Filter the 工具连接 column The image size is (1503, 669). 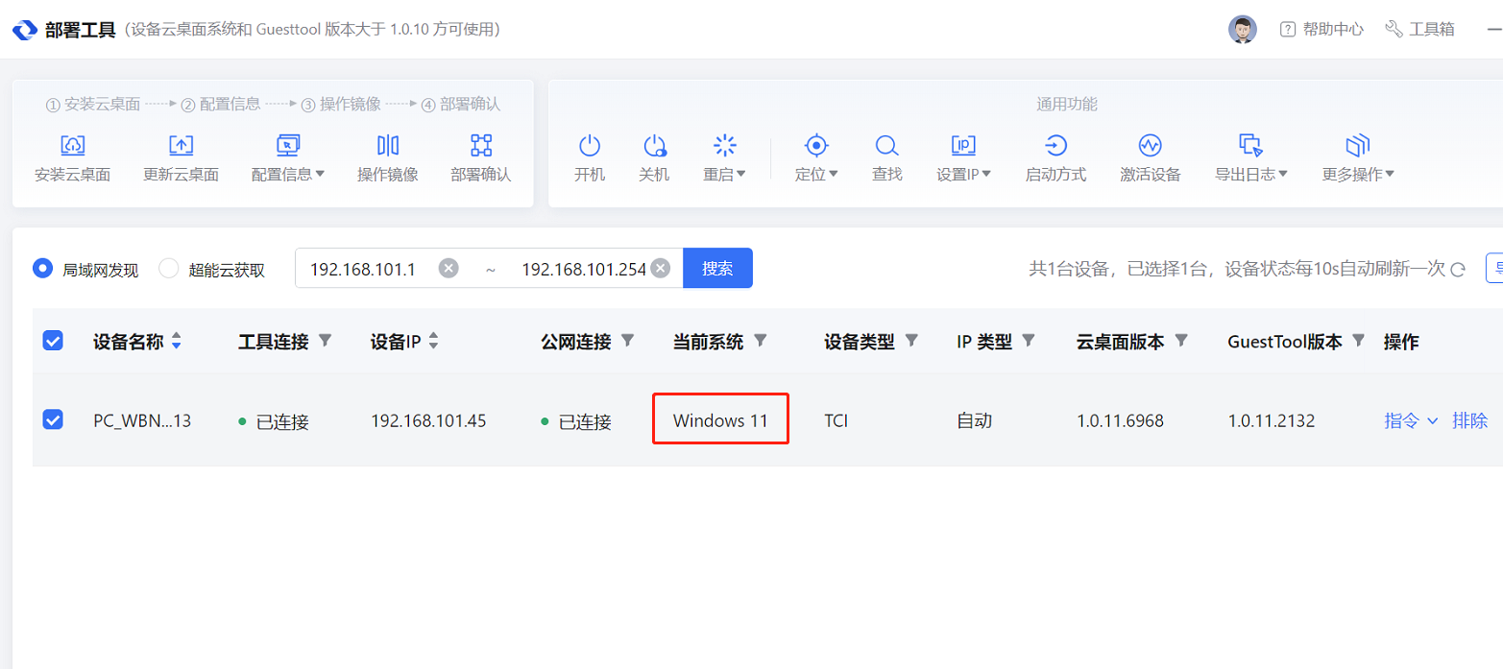(326, 341)
